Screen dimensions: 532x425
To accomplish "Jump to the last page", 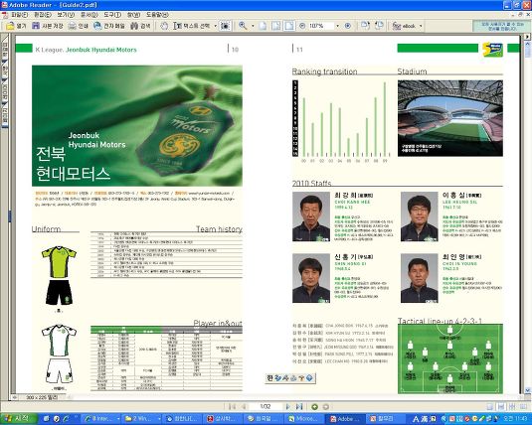I will point(299,407).
